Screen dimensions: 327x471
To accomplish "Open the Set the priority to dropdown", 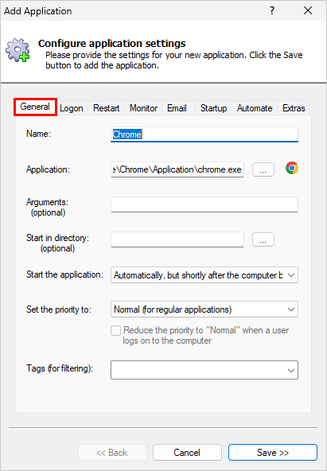I will point(204,309).
